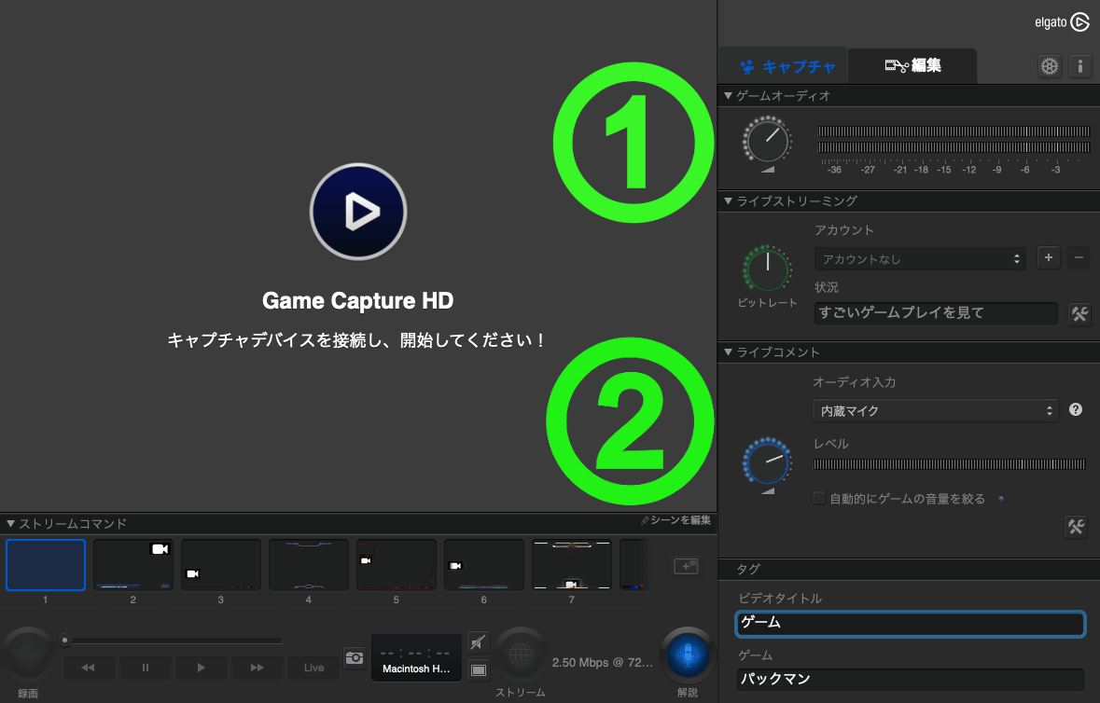Image resolution: width=1100 pixels, height=703 pixels.
Task: Take a snapshot with the camera icon
Action: [354, 658]
